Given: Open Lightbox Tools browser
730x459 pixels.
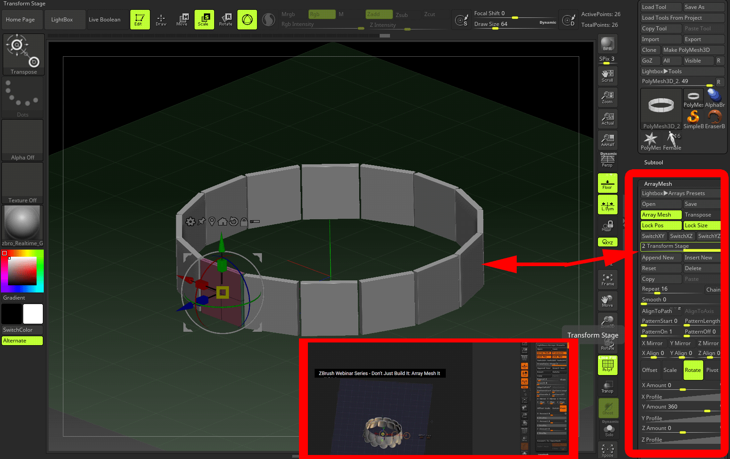Looking at the screenshot, I should pos(683,71).
